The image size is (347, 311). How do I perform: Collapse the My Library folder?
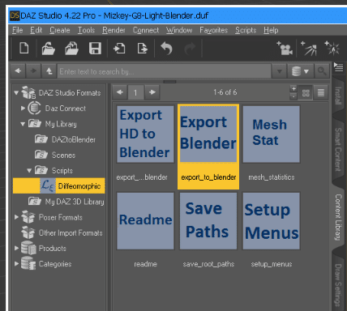point(23,124)
